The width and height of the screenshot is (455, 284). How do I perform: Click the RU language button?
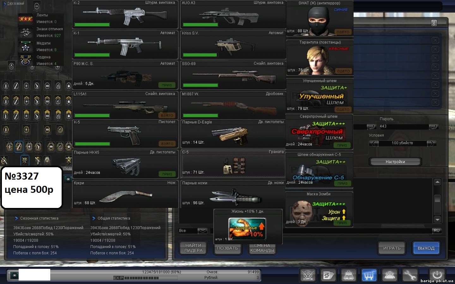[436, 231]
